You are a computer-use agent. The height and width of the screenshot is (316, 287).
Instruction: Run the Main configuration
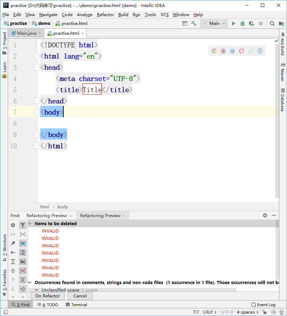point(233,23)
